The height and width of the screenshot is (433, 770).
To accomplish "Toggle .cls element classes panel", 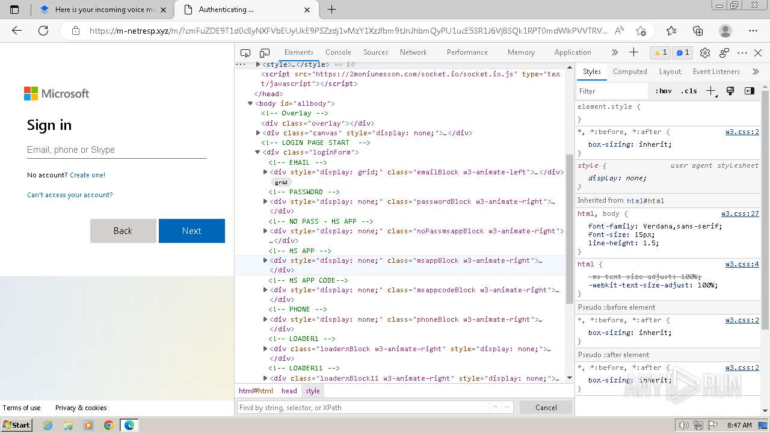I will [x=689, y=91].
